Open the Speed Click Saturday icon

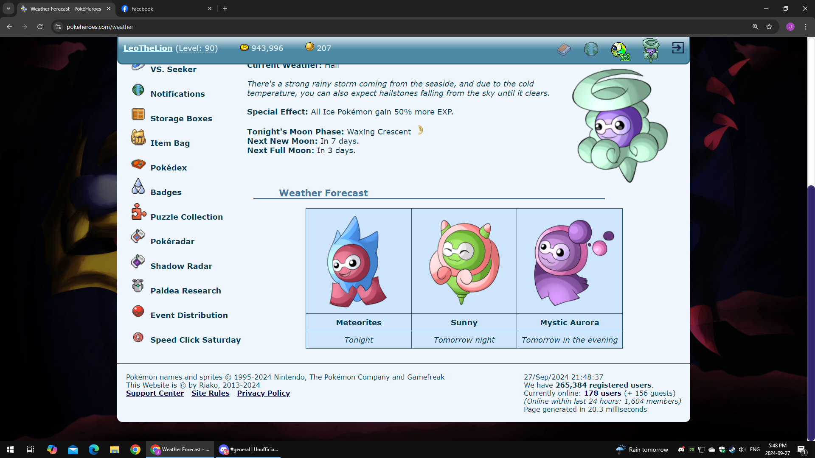(138, 337)
